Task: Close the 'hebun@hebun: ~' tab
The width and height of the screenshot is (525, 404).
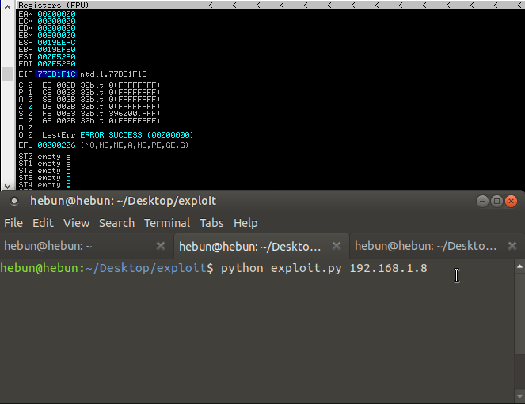Action: [x=161, y=247]
